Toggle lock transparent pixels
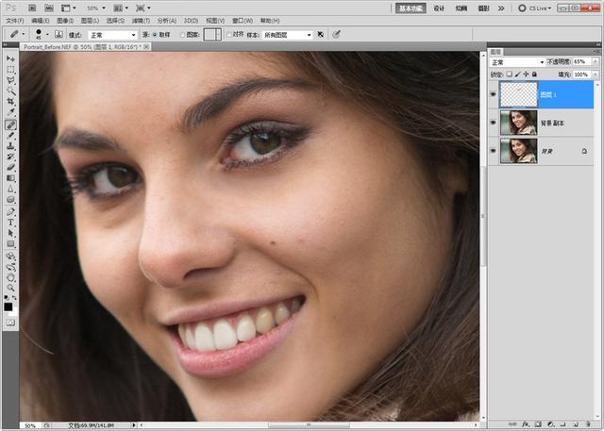Screen dimensions: 604x431 (x=510, y=74)
